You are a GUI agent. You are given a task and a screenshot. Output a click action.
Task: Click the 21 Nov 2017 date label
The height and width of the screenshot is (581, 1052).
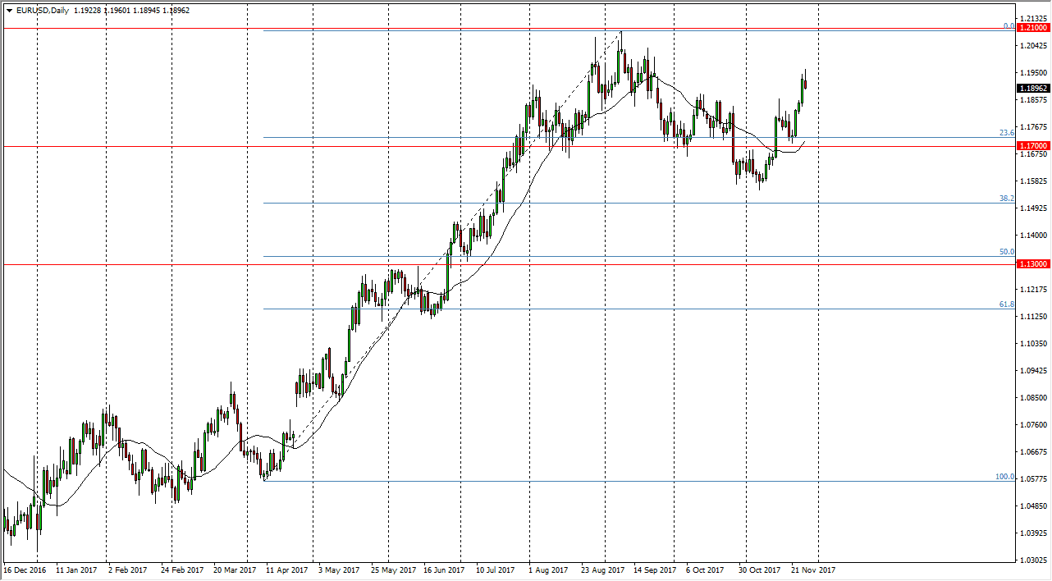pos(812,570)
